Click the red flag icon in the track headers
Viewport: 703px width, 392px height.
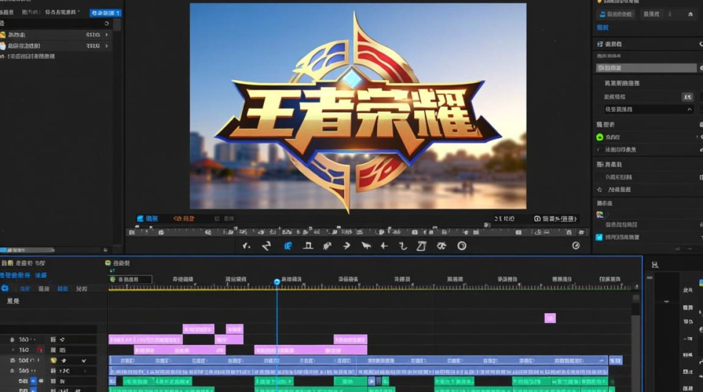[x=40, y=350]
